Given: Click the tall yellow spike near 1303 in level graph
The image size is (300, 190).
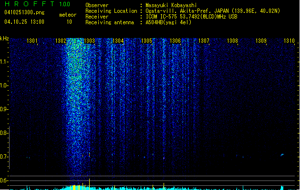Looking at the screenshot, I should [x=89, y=184].
